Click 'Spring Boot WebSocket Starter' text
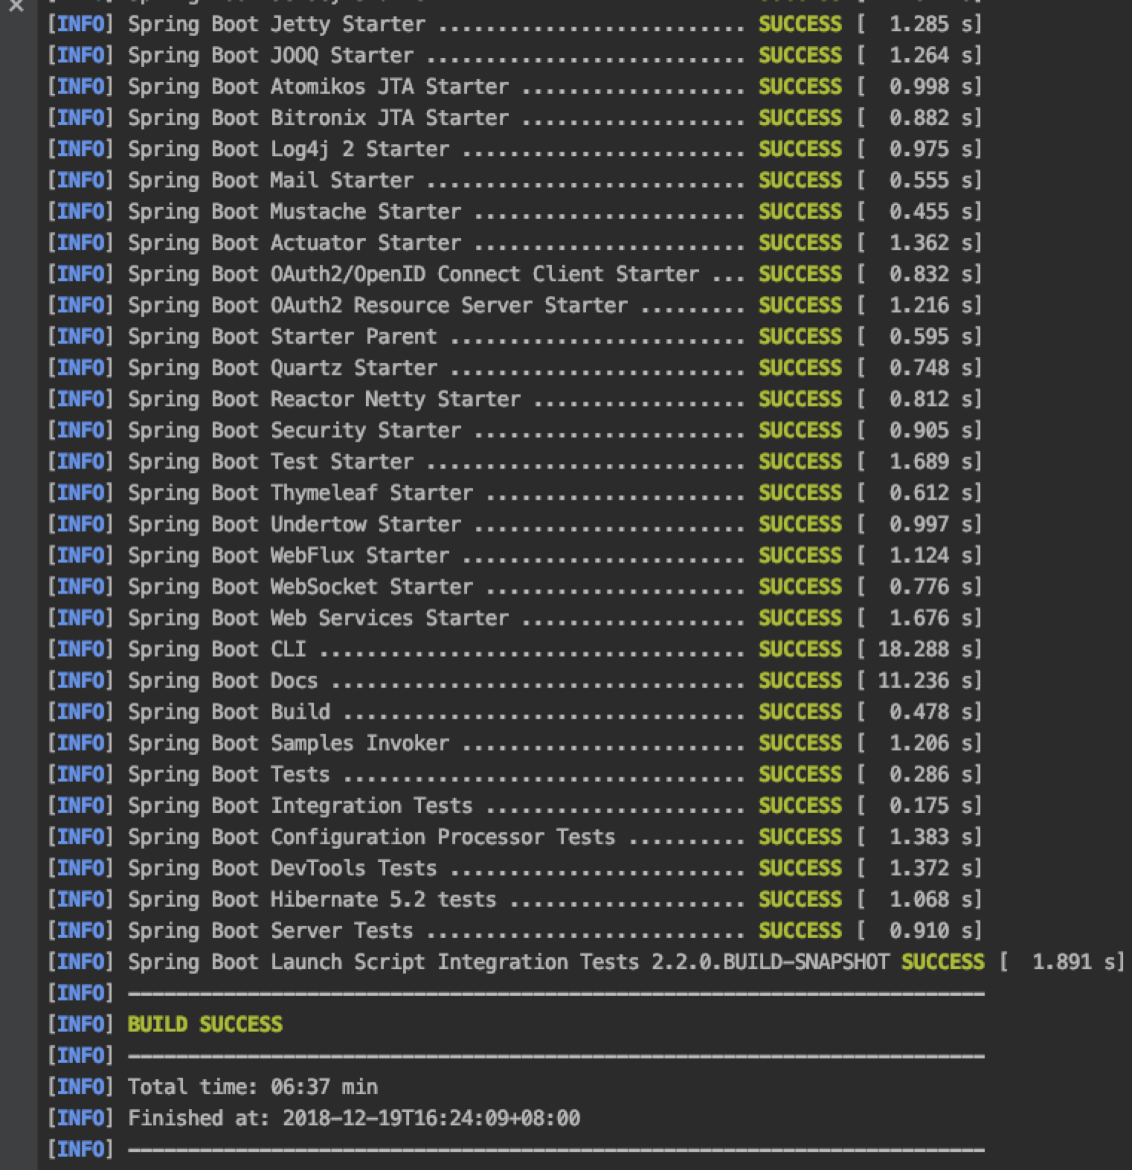The height and width of the screenshot is (1170, 1132). coord(300,587)
